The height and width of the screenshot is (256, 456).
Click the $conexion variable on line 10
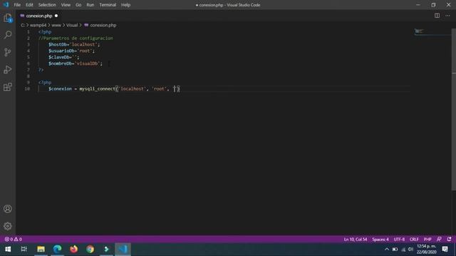click(60, 89)
